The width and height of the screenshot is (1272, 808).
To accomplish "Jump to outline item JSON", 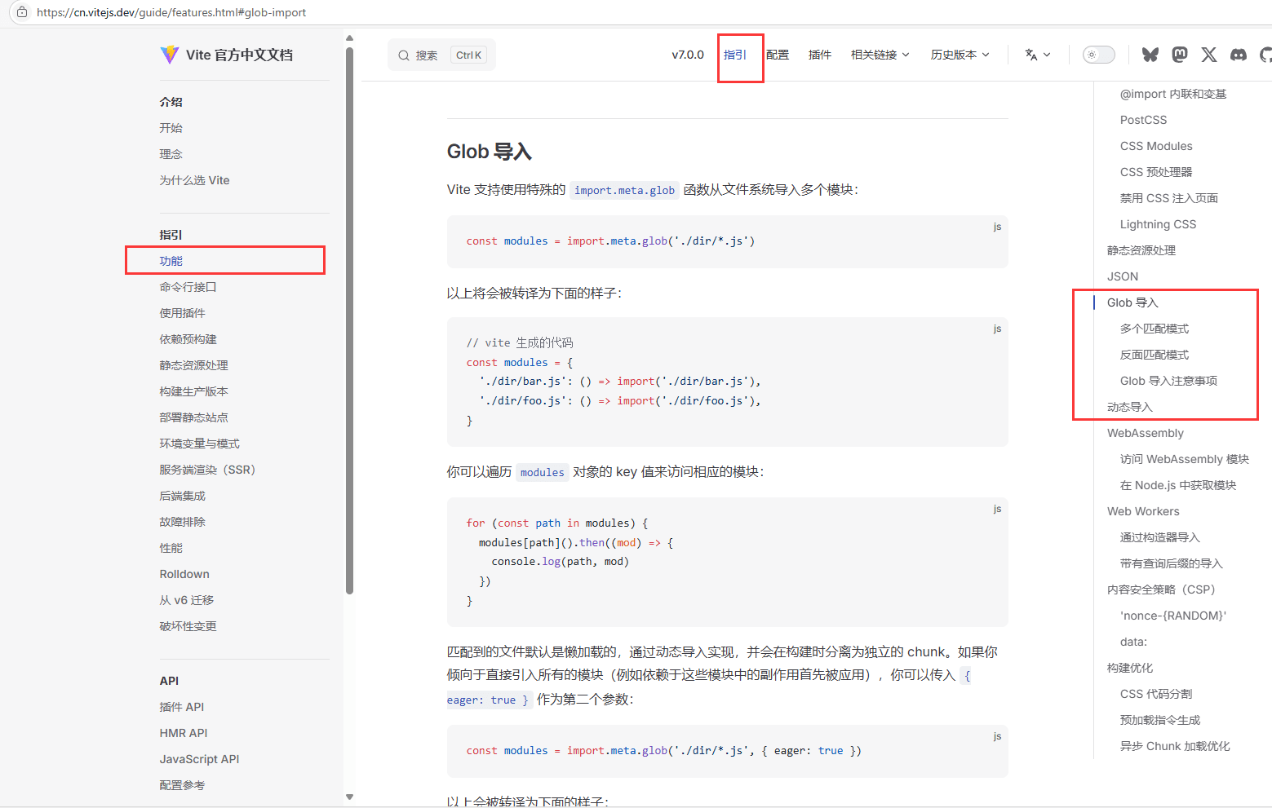I will click(x=1123, y=276).
